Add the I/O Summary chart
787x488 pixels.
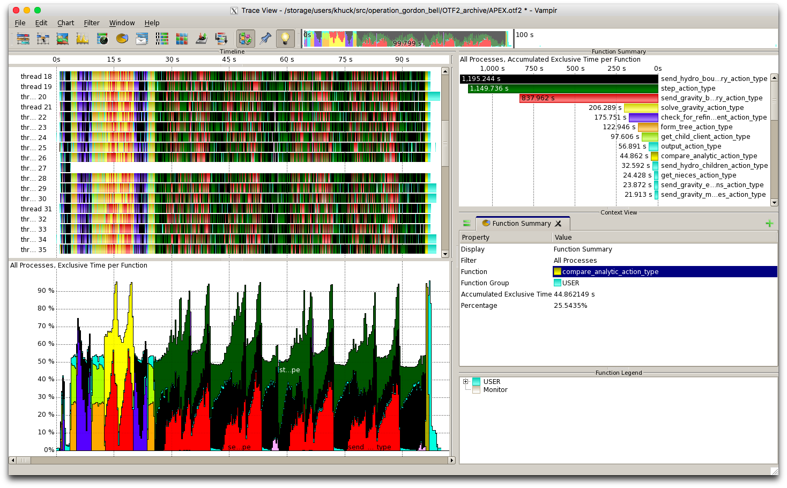coord(202,39)
